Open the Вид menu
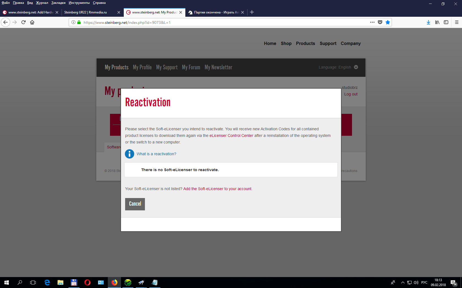 [30, 3]
